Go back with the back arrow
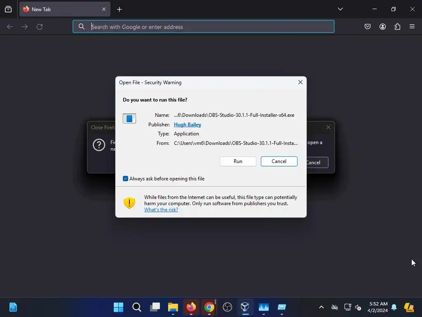This screenshot has width=422, height=317. pos(10,26)
